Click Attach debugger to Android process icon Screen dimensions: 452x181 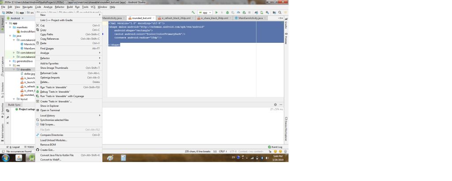click(x=244, y=13)
